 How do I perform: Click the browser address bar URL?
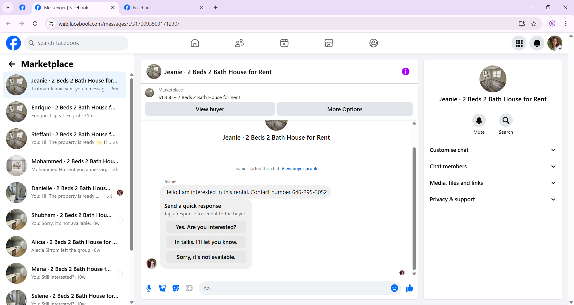click(x=119, y=24)
